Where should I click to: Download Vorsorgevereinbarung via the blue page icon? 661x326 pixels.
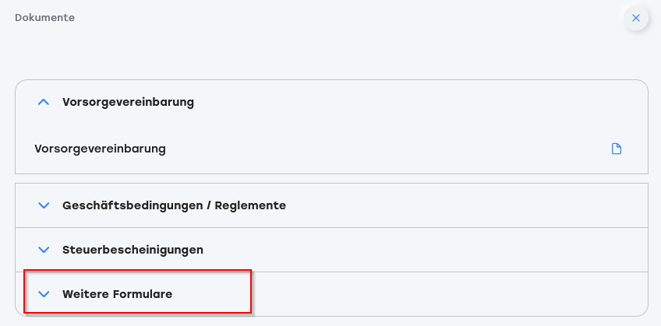pos(617,149)
